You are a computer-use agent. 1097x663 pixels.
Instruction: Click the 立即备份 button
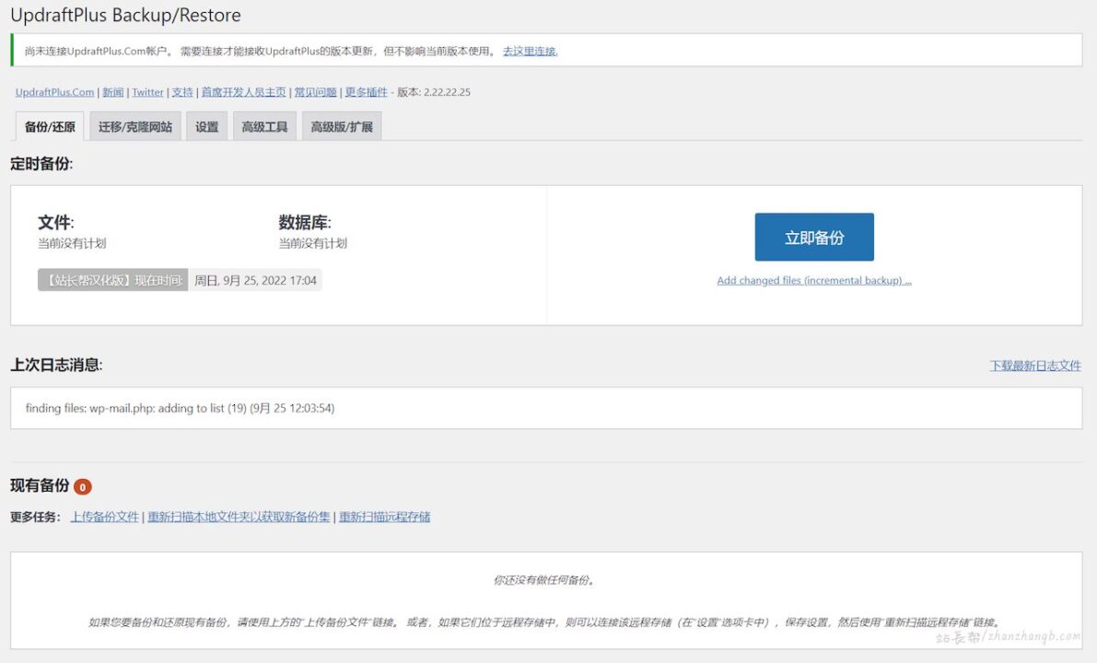[x=814, y=237]
